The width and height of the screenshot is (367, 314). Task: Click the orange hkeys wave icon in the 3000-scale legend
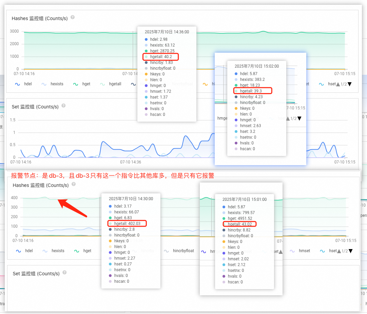[x=205, y=84]
